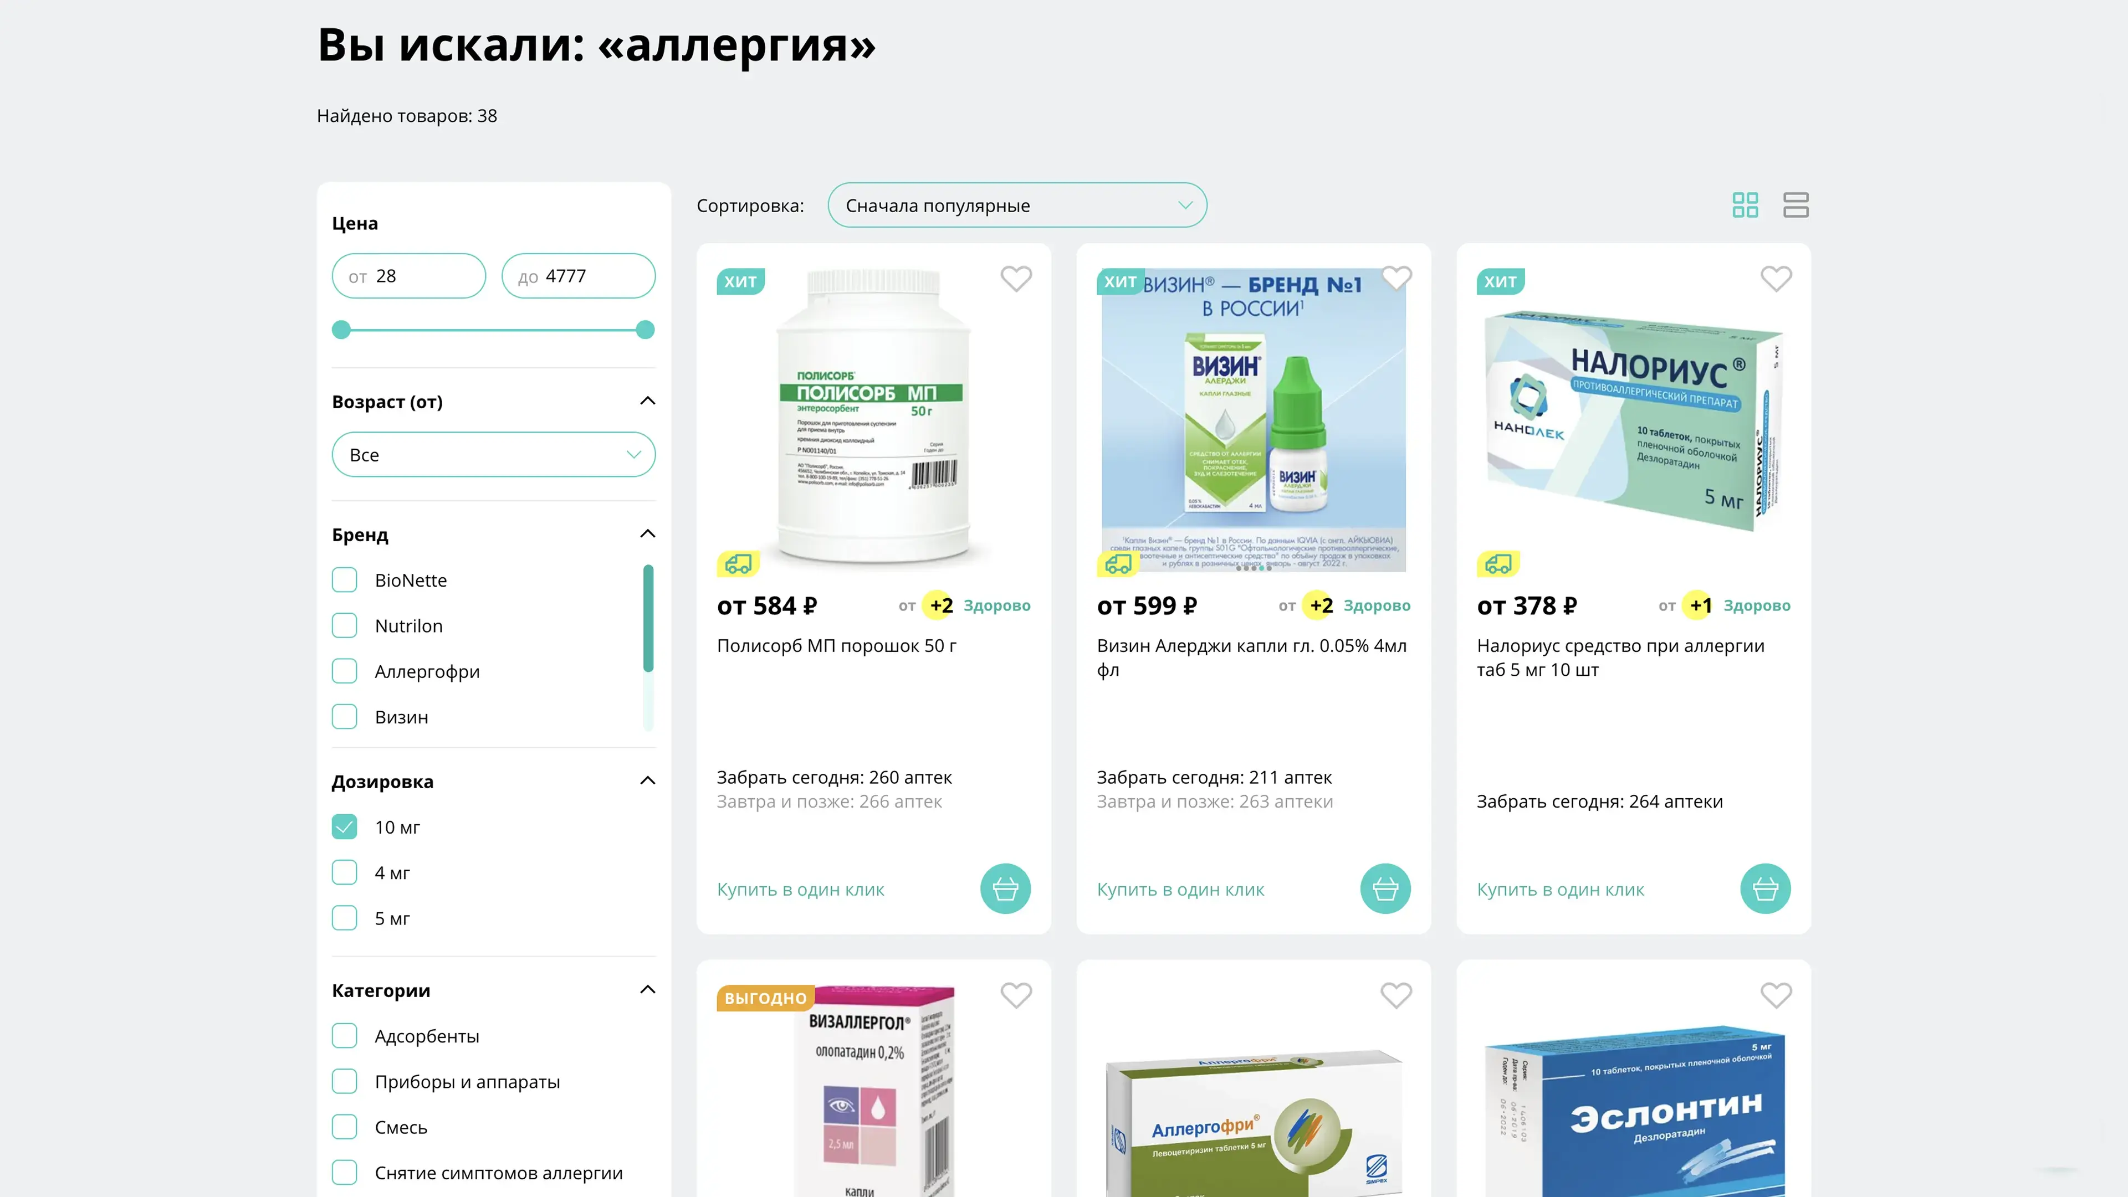Enable the Адсорбенты category checkbox
The image size is (2128, 1197).
coord(345,1035)
